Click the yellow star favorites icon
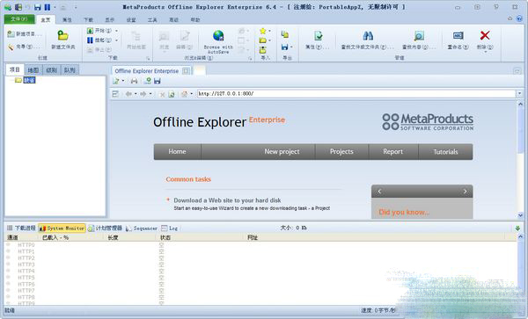Image resolution: width=528 pixels, height=319 pixels. click(x=262, y=31)
